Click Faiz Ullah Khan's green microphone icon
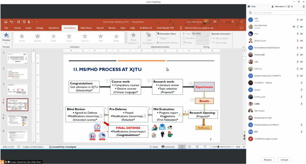Image resolution: width=306 pixels, height=164 pixels. point(298,27)
